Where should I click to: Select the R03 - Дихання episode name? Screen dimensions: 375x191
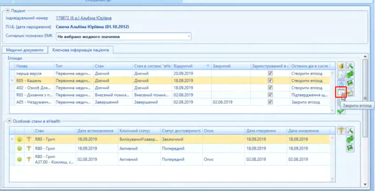34,95
